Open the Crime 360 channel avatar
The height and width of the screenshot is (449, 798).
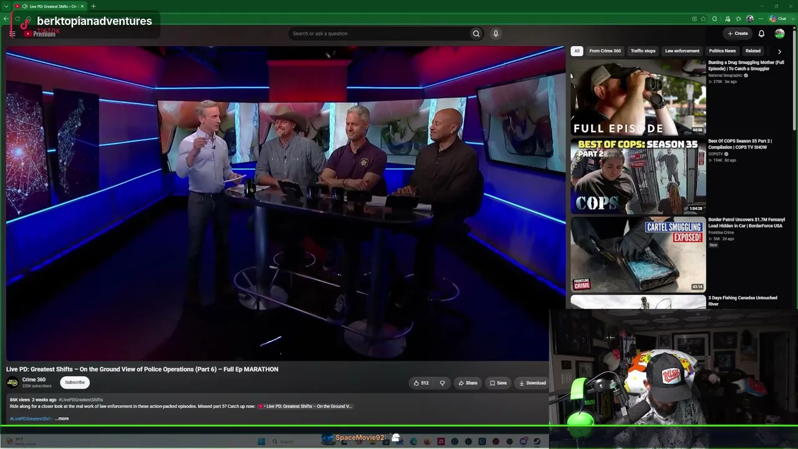[x=12, y=382]
